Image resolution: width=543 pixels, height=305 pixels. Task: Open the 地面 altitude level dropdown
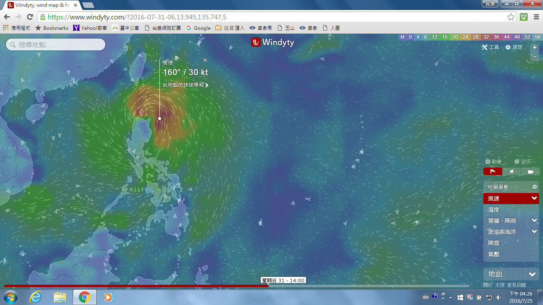532,274
